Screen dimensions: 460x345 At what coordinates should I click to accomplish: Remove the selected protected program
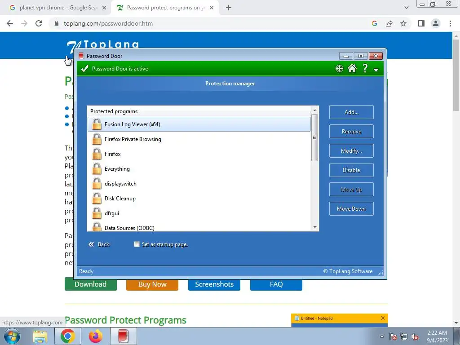(x=351, y=132)
